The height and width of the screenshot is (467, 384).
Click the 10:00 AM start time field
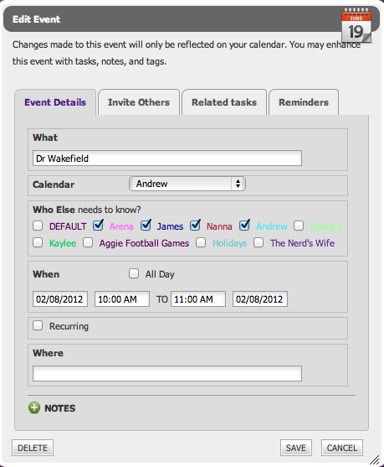[122, 298]
